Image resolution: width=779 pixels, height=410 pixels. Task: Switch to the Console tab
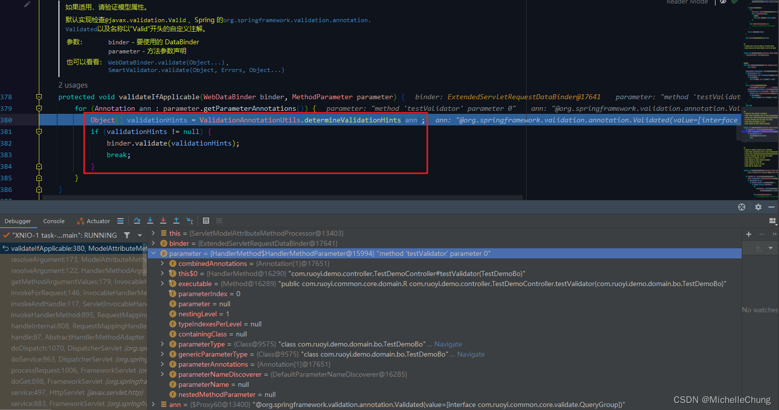pyautogui.click(x=54, y=221)
